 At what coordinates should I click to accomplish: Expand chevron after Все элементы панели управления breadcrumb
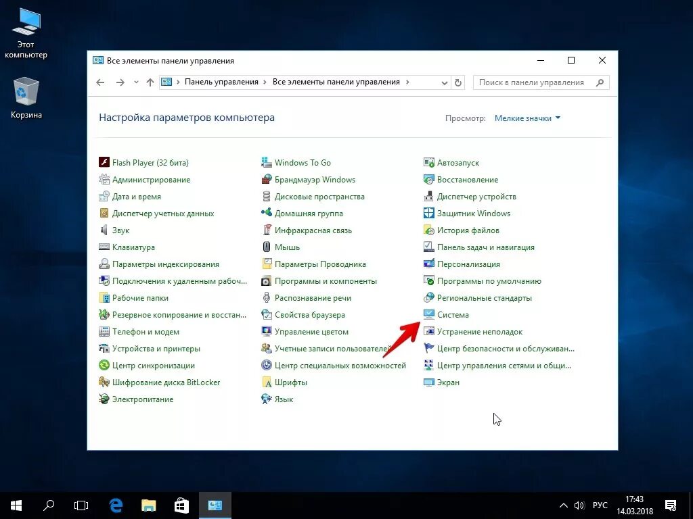coord(407,82)
